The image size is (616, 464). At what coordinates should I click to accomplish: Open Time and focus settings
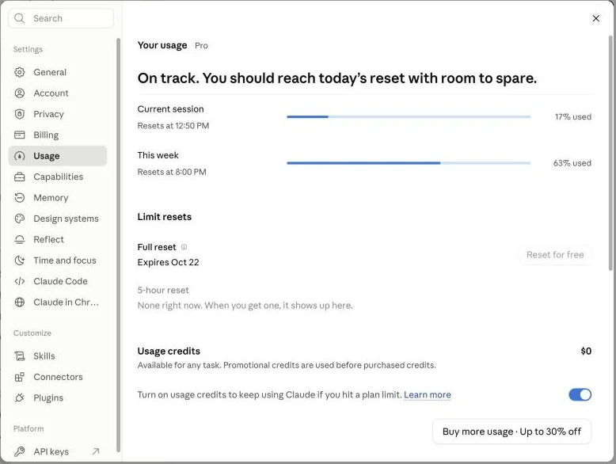pyautogui.click(x=57, y=260)
